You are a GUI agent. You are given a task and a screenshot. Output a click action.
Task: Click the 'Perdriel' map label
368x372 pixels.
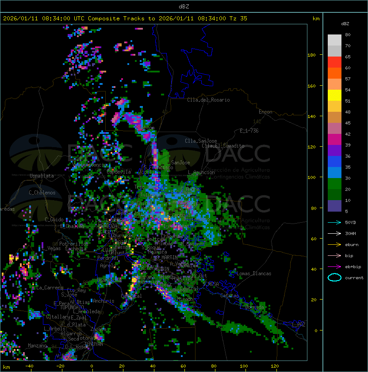click(108, 258)
